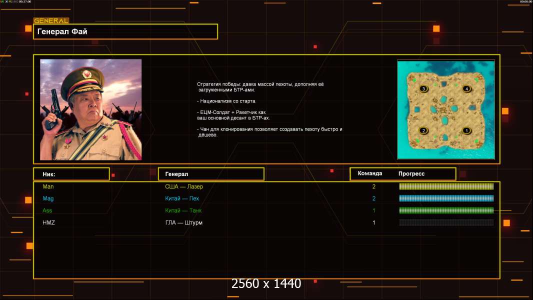
Task: Select player nickname 'Ass'
Action: pos(47,210)
